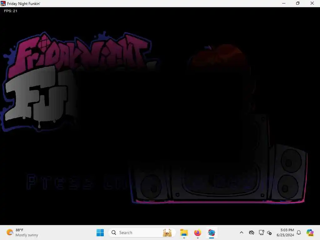This screenshot has height=240, width=320.
Task: Click the cloud sync tray icon
Action: point(252,232)
